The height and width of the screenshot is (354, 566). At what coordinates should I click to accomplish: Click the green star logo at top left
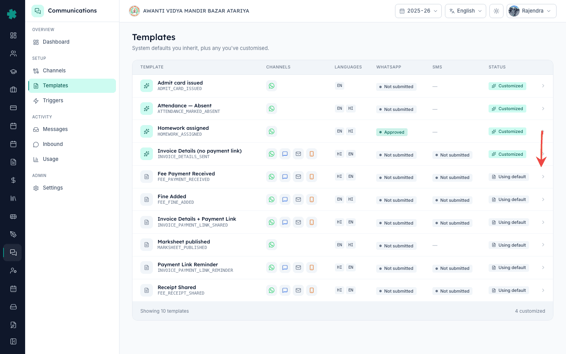coord(12,14)
